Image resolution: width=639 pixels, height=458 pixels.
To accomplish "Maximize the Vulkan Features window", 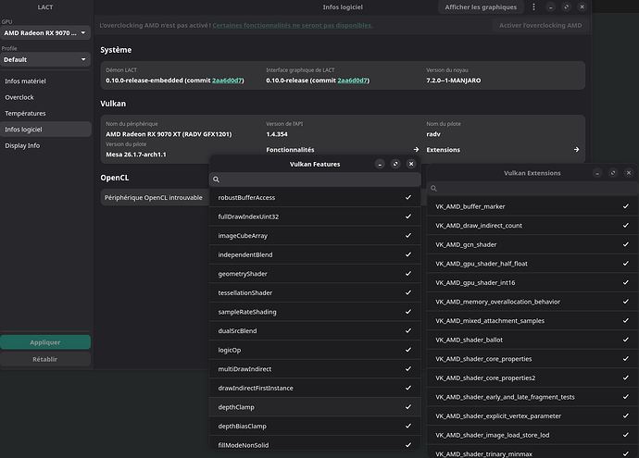I will pos(395,164).
